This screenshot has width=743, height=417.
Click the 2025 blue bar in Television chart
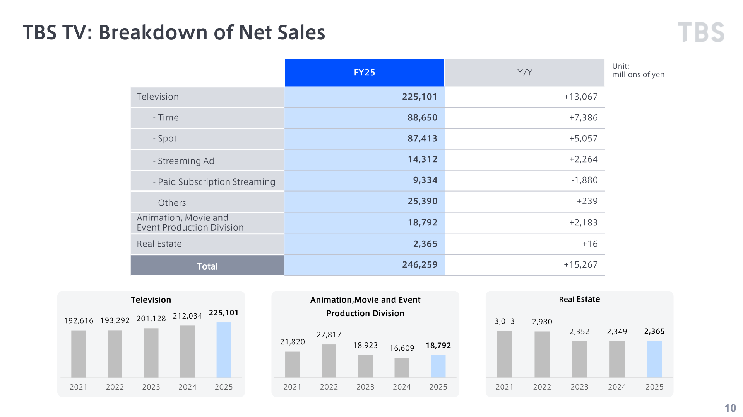pos(224,350)
